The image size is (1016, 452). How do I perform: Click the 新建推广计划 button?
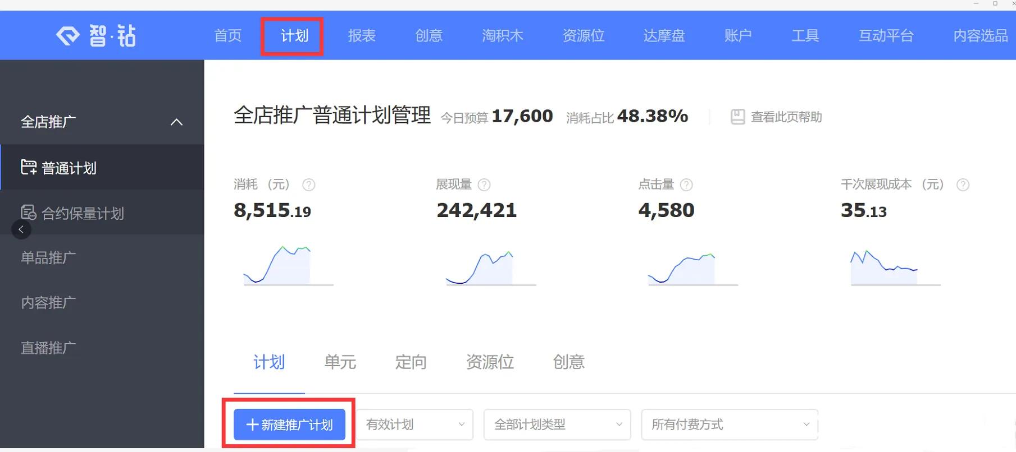(x=289, y=425)
